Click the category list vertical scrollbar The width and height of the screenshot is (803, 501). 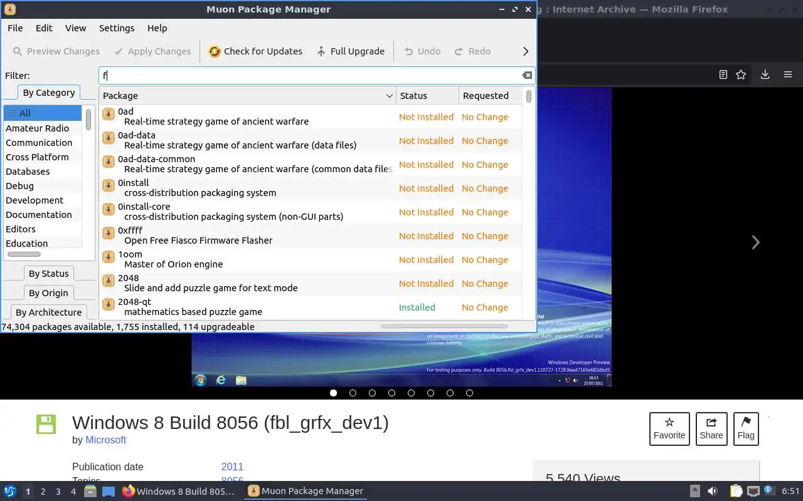88,120
